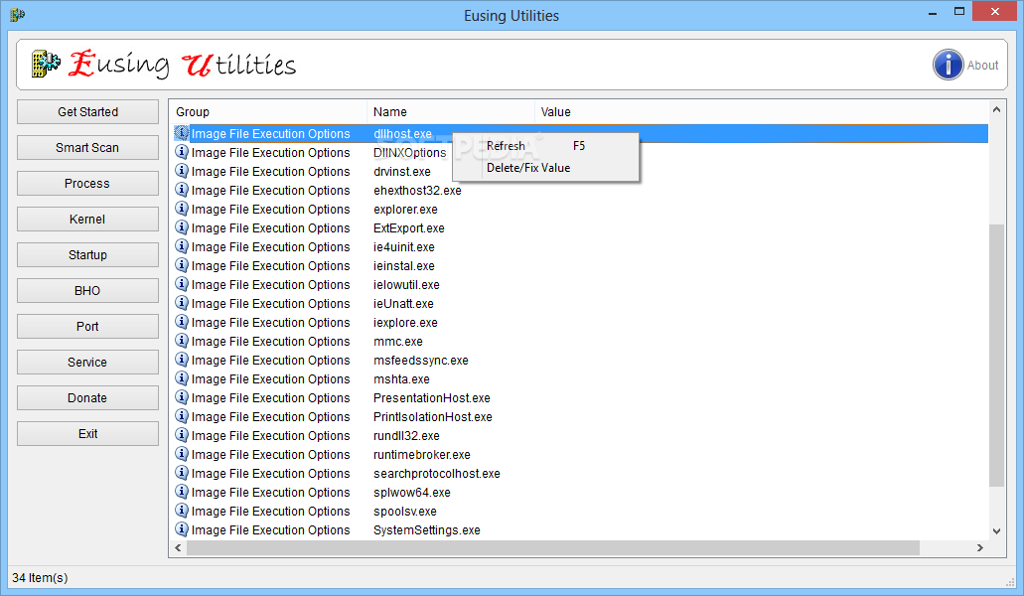Sort by the Value column header
Viewport: 1024px width, 596px height.
761,111
